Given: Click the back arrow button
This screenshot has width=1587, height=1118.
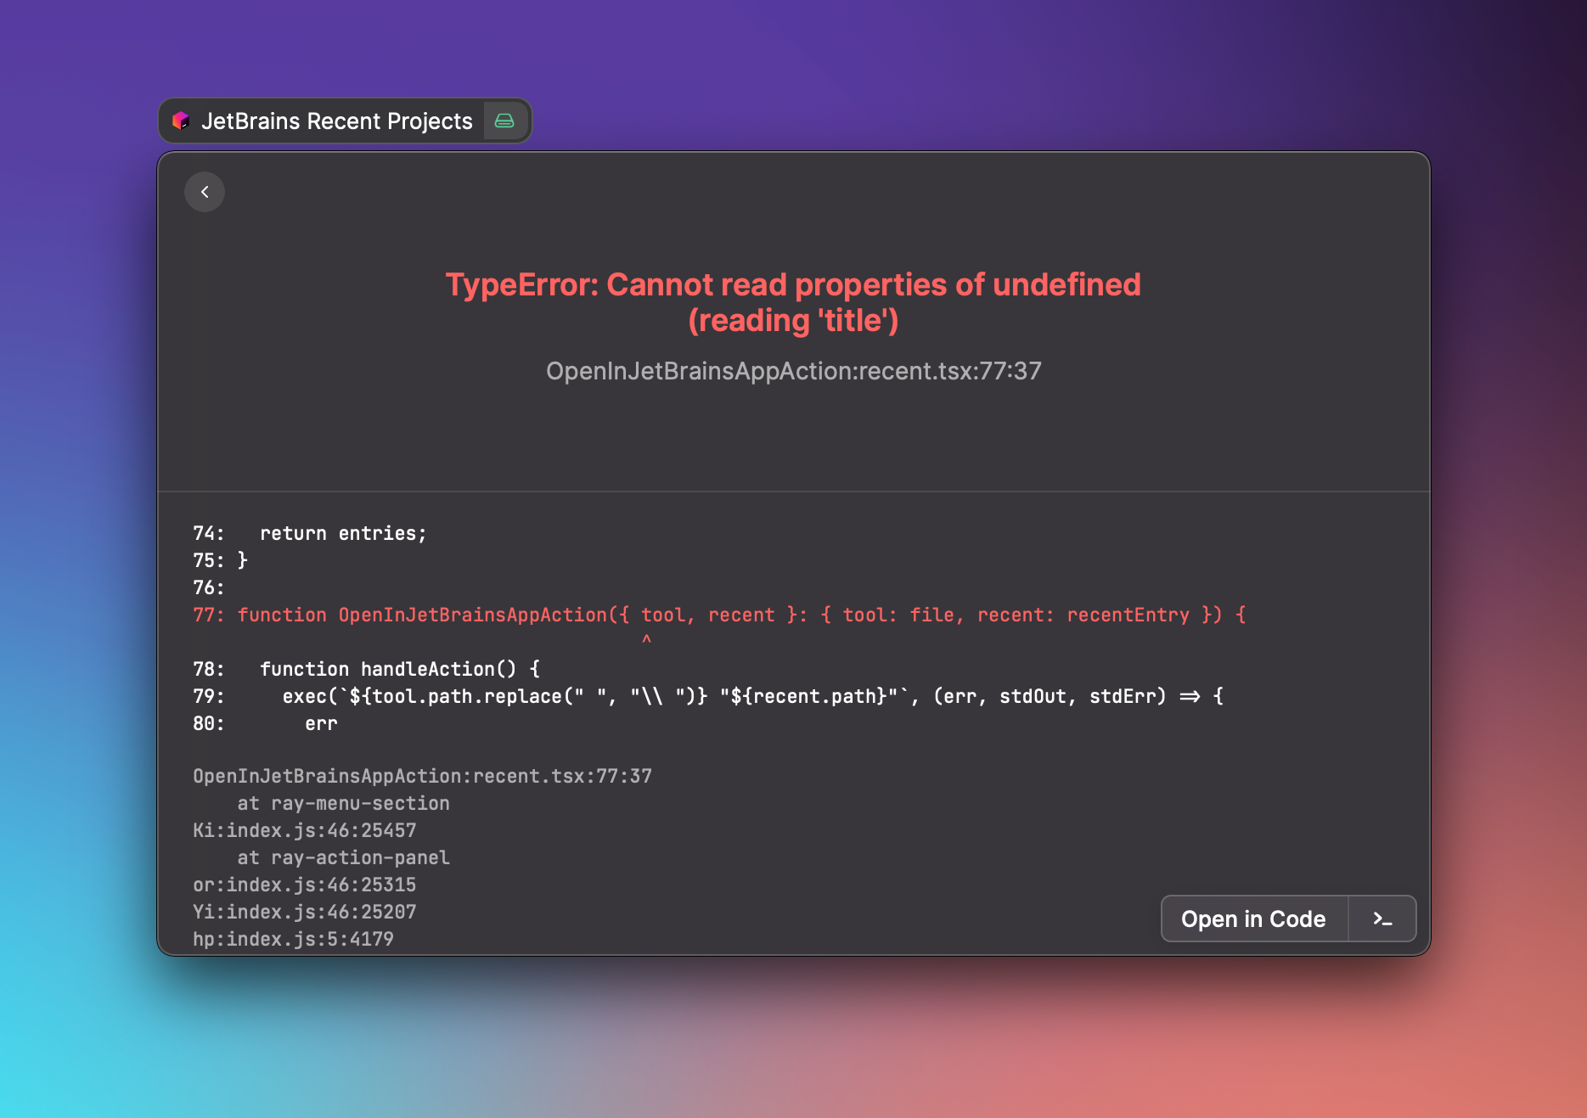Looking at the screenshot, I should point(205,192).
